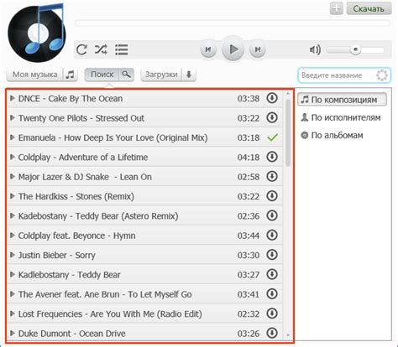The image size is (398, 347).
Task: Download Twenty One Pilots - Stressed Out
Action: click(272, 117)
